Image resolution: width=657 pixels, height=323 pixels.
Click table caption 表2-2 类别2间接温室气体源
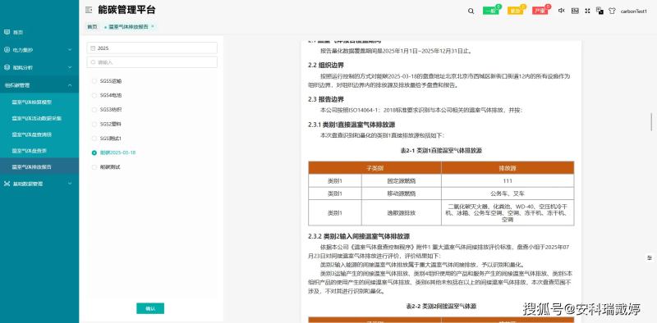(441, 307)
